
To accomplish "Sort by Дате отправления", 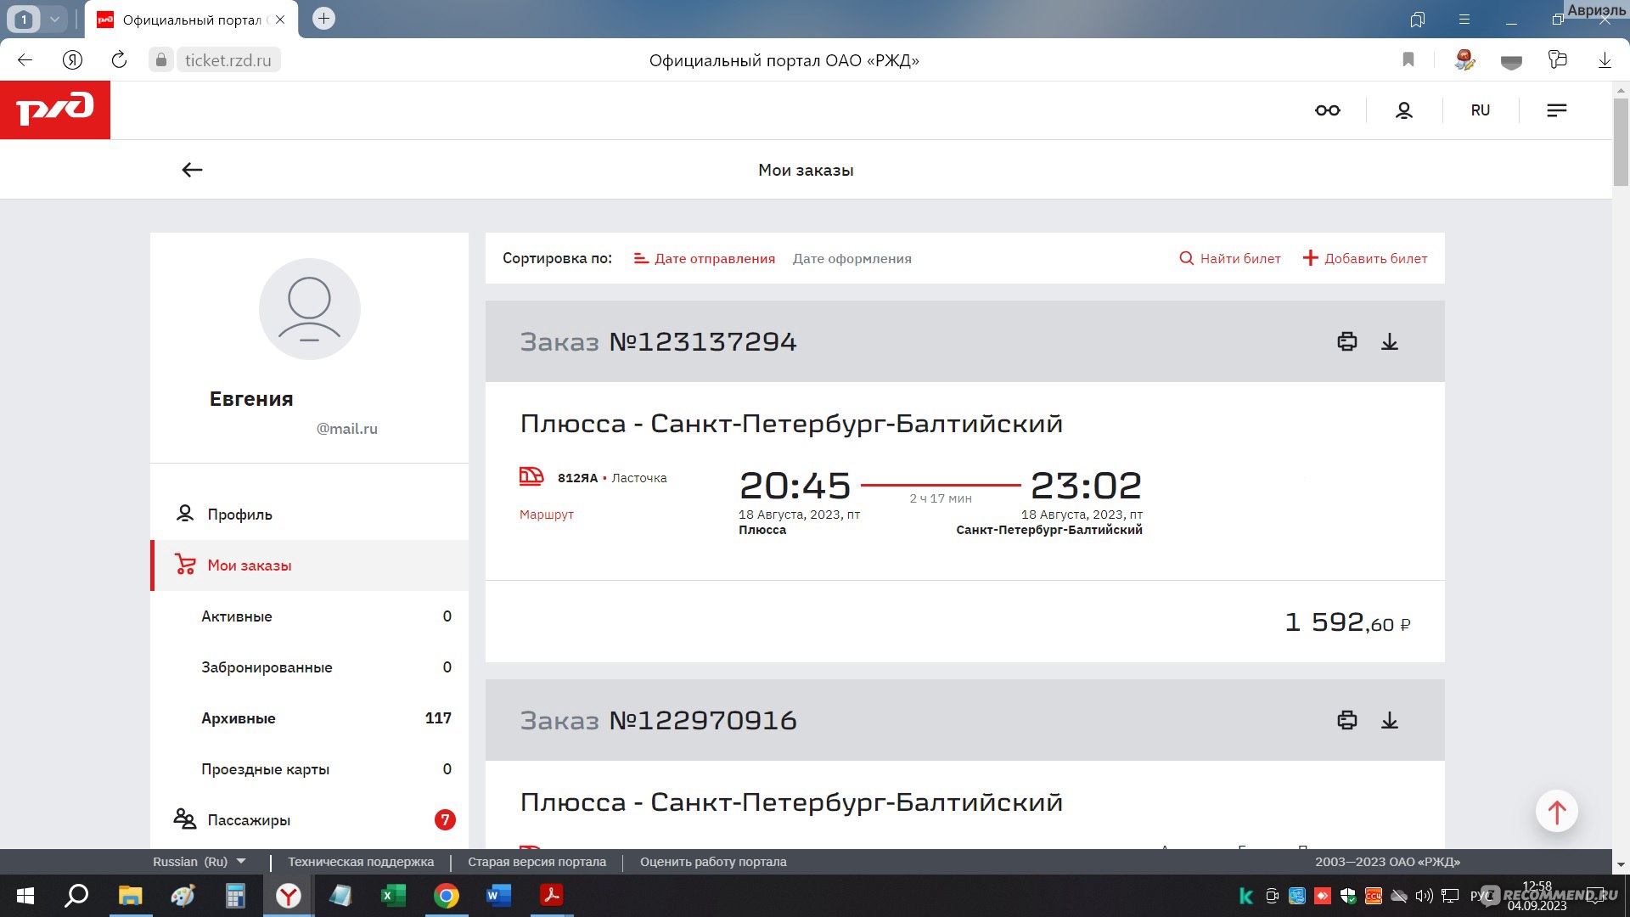I will (x=705, y=259).
